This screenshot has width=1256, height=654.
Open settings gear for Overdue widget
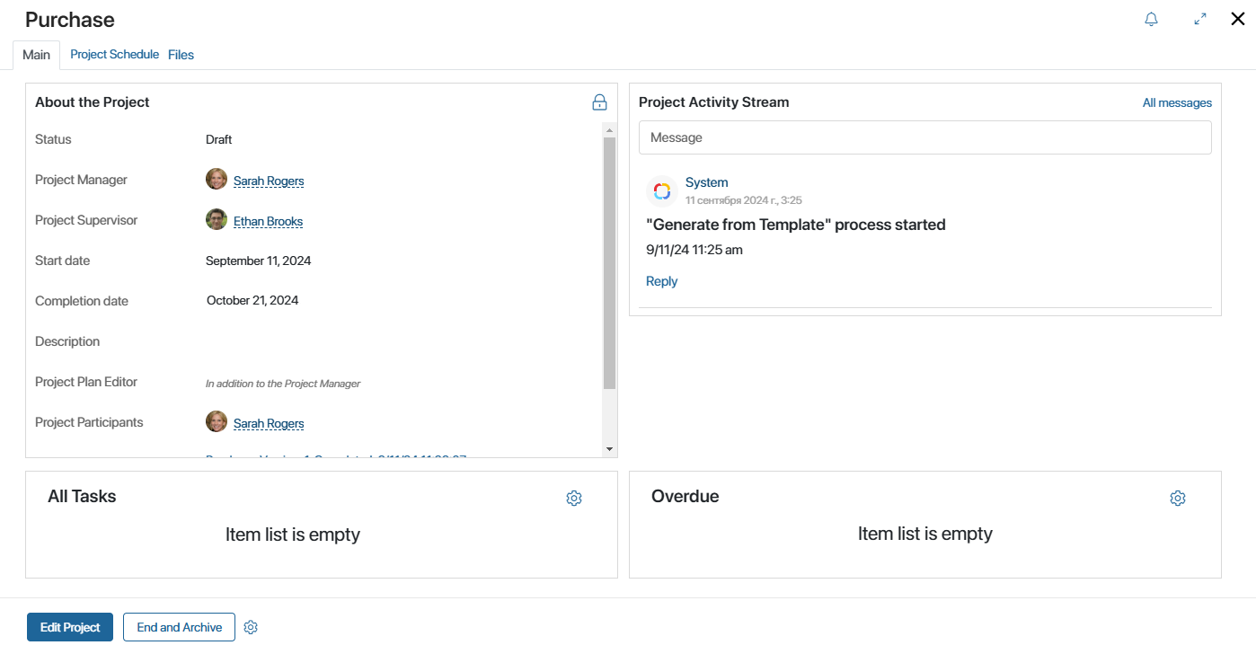pos(1178,498)
